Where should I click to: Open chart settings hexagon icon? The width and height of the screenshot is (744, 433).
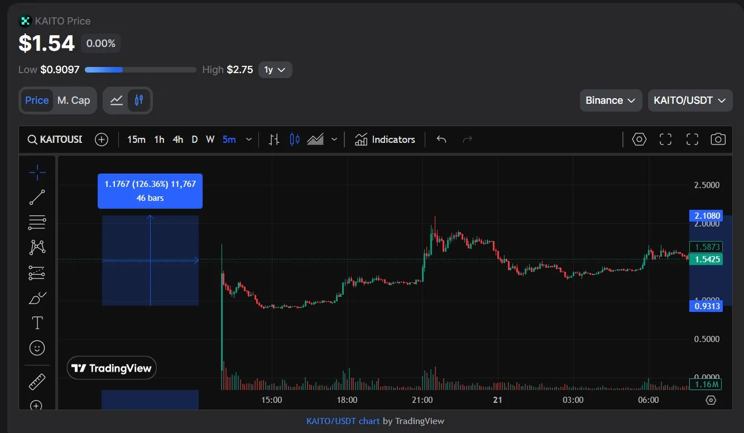639,139
